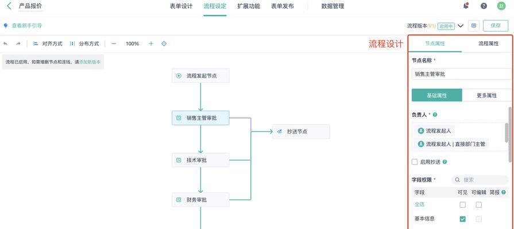
Task: Undo the last canvas action
Action: point(6,44)
